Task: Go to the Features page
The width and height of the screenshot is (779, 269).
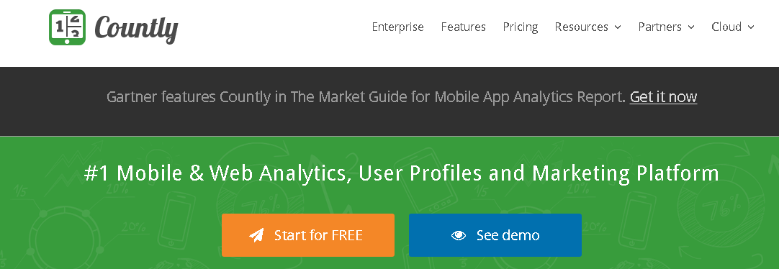Action: pyautogui.click(x=463, y=27)
